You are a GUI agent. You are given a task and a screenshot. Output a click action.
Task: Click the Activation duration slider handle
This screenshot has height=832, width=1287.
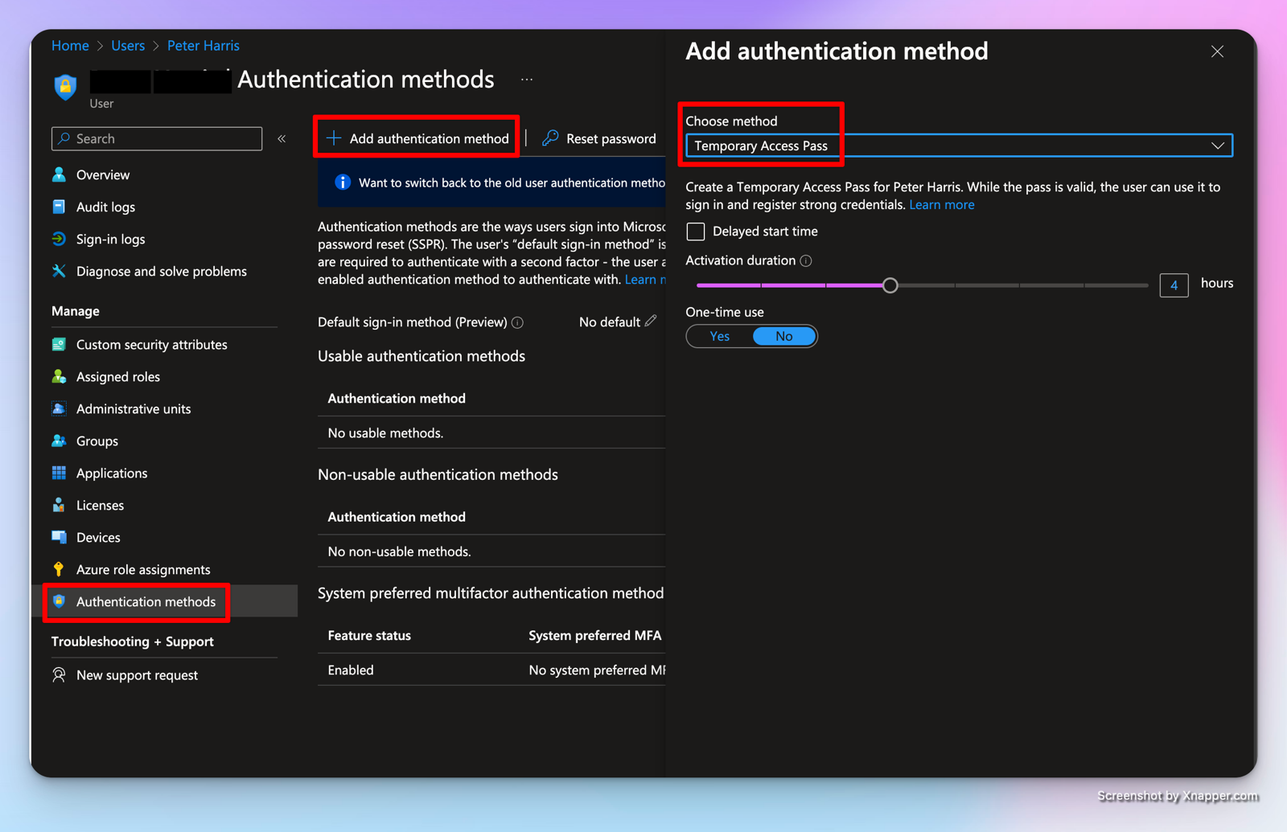tap(890, 285)
